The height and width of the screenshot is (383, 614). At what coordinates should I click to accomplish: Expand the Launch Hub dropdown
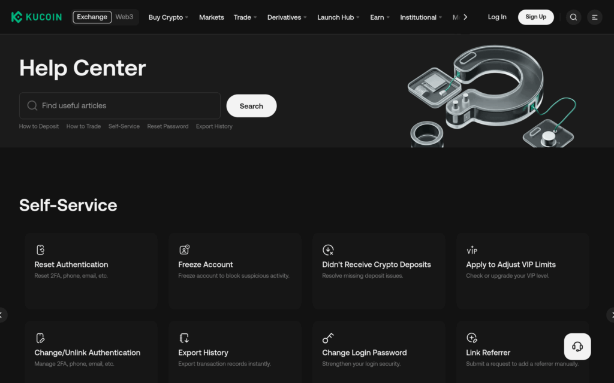338,17
